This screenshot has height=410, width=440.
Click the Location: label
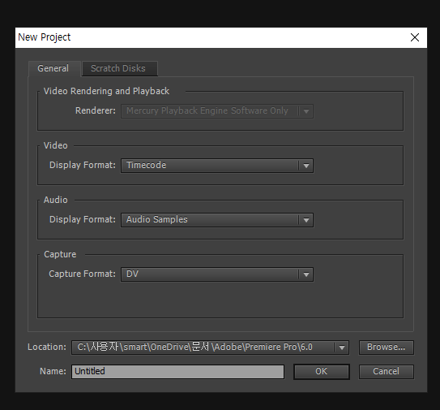(x=47, y=347)
